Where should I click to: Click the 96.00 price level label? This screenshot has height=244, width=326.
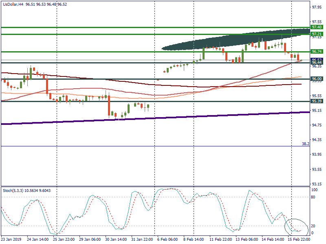317,78
